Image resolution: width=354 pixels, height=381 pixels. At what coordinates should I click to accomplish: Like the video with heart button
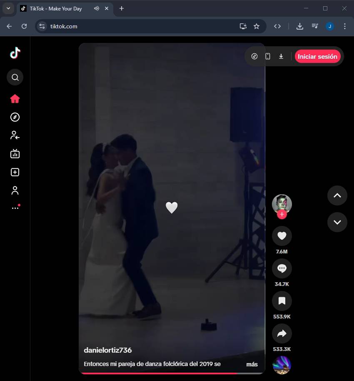[282, 236]
